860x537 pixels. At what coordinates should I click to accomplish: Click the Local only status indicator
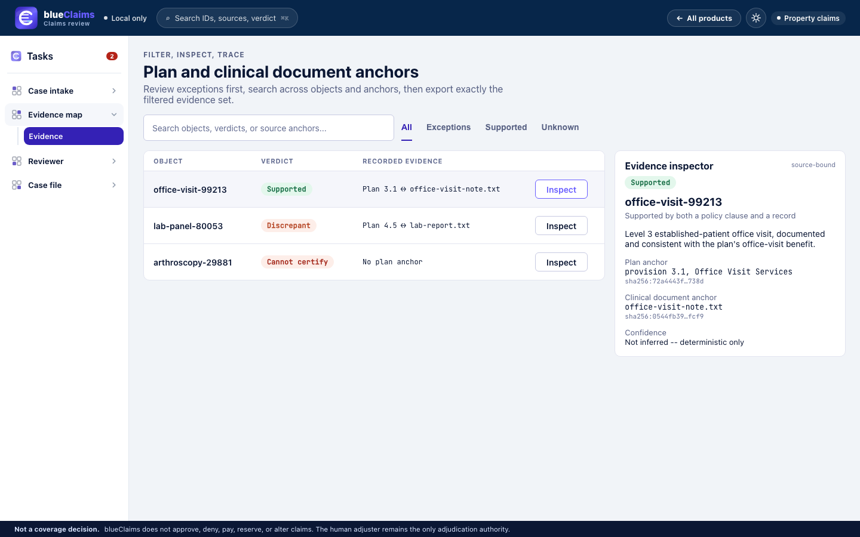point(125,18)
